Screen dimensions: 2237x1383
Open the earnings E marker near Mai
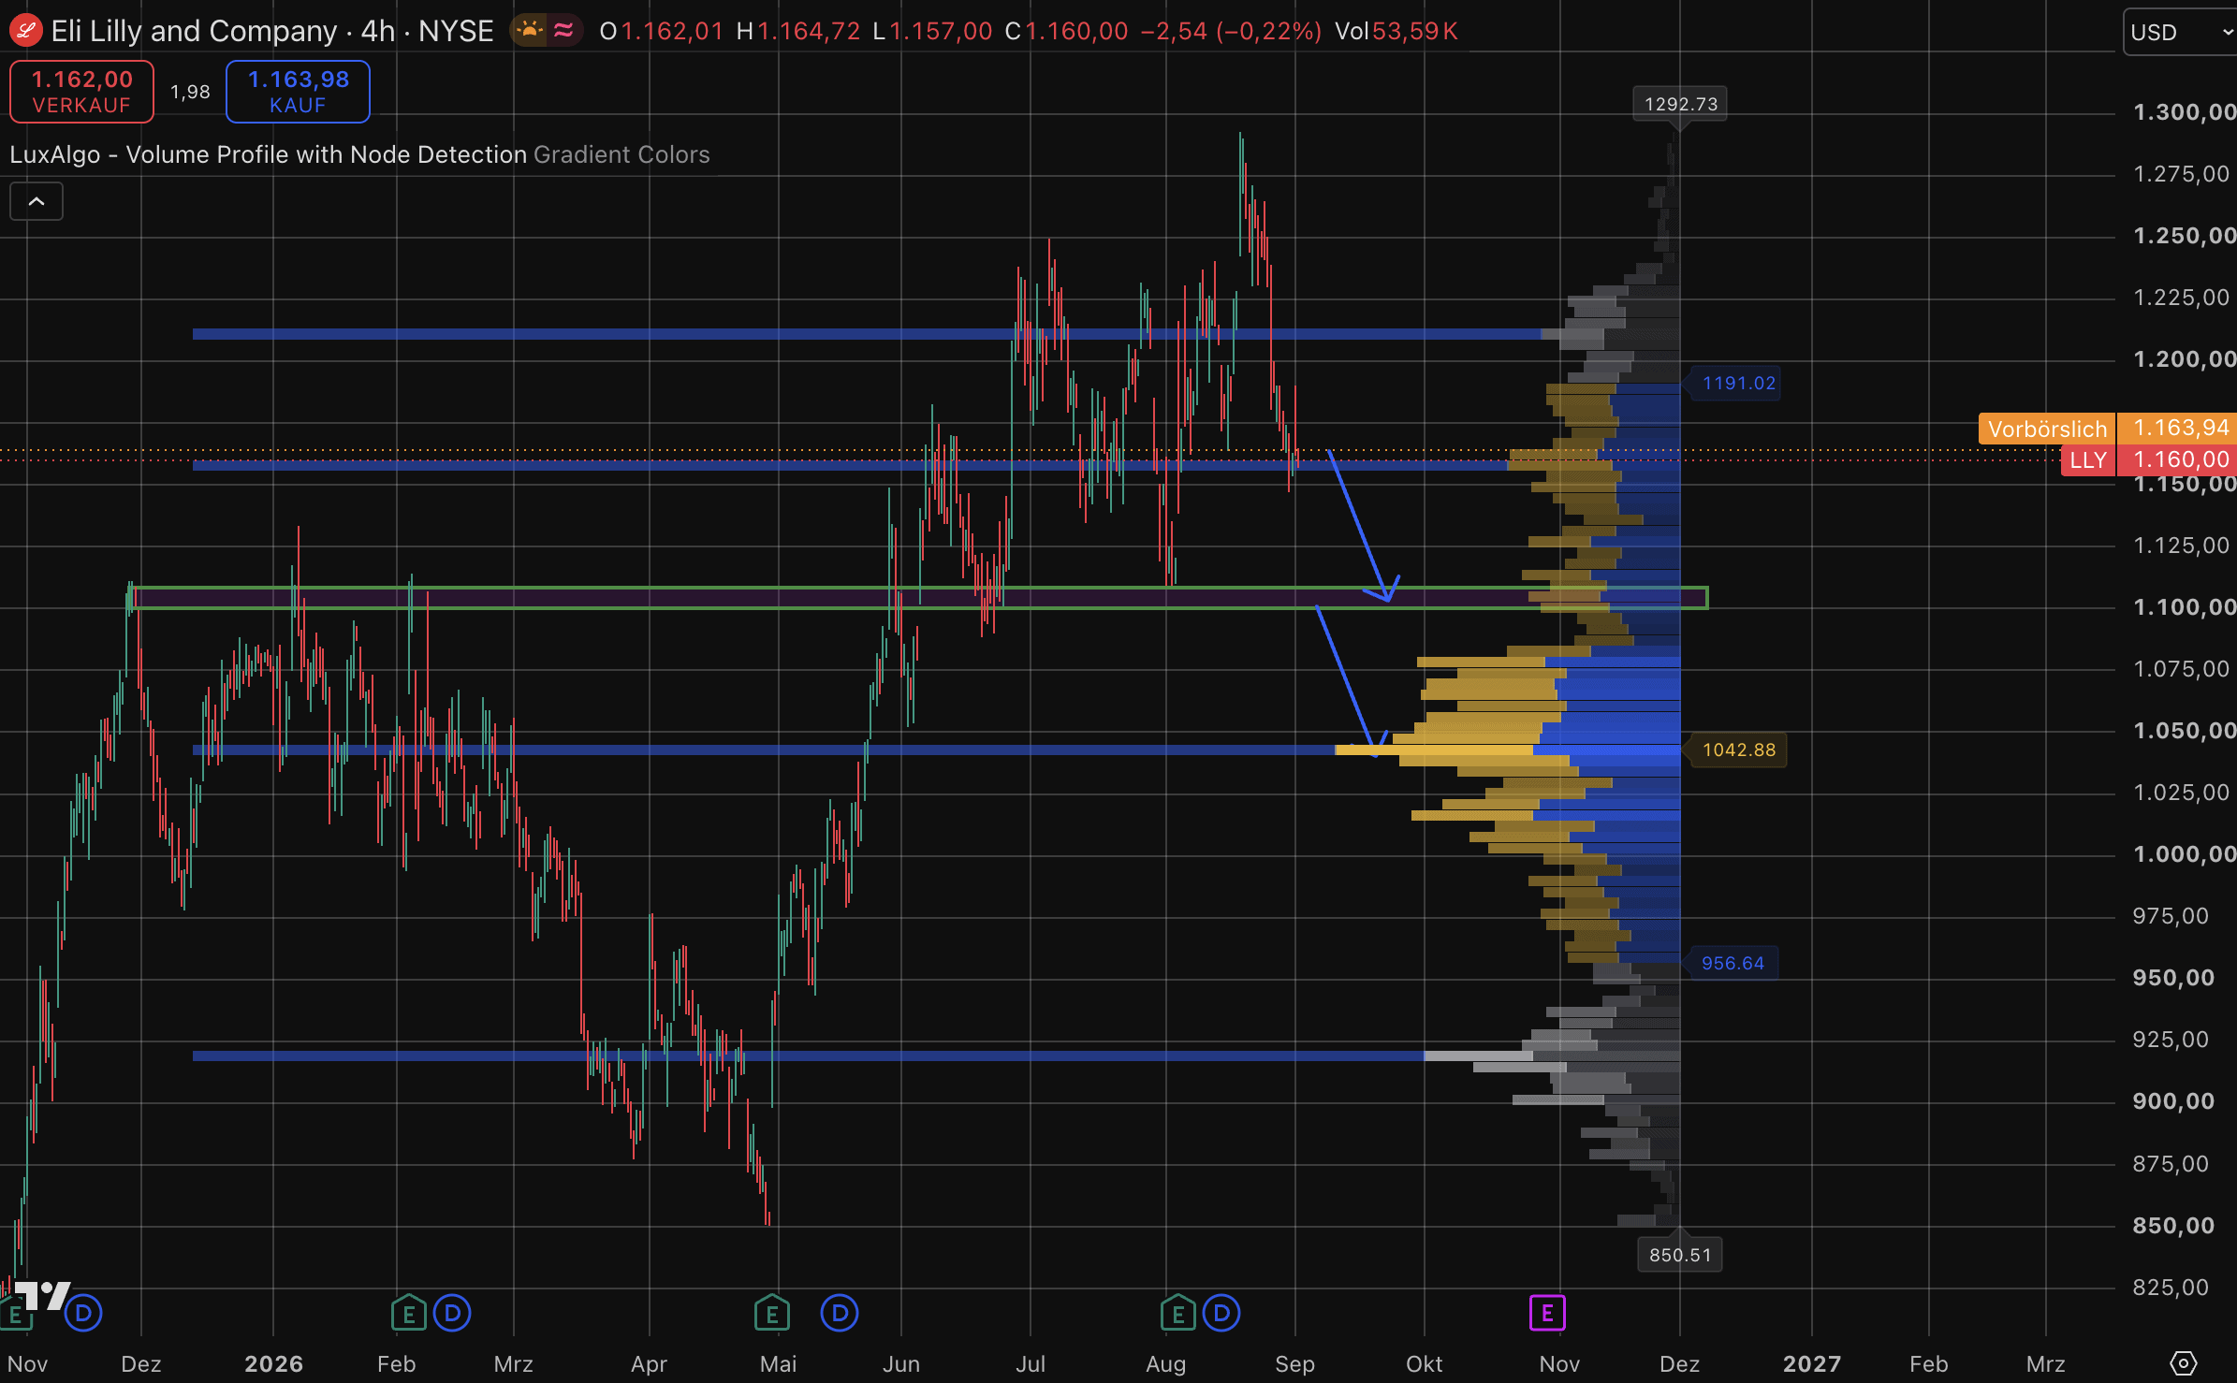click(772, 1313)
